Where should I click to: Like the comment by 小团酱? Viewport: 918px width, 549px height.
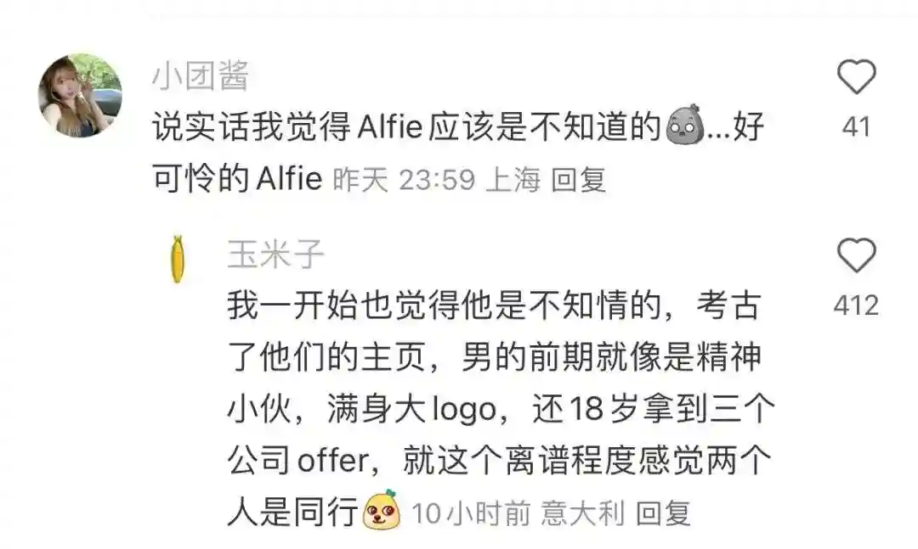point(856,76)
